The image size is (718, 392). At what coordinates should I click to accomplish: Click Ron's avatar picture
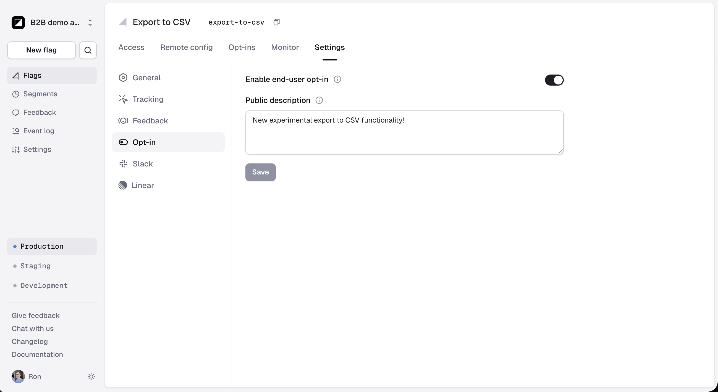[18, 377]
